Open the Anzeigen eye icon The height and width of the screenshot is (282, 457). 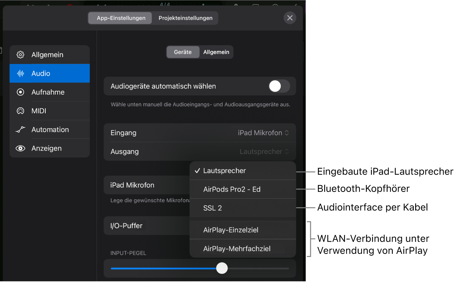(x=21, y=148)
